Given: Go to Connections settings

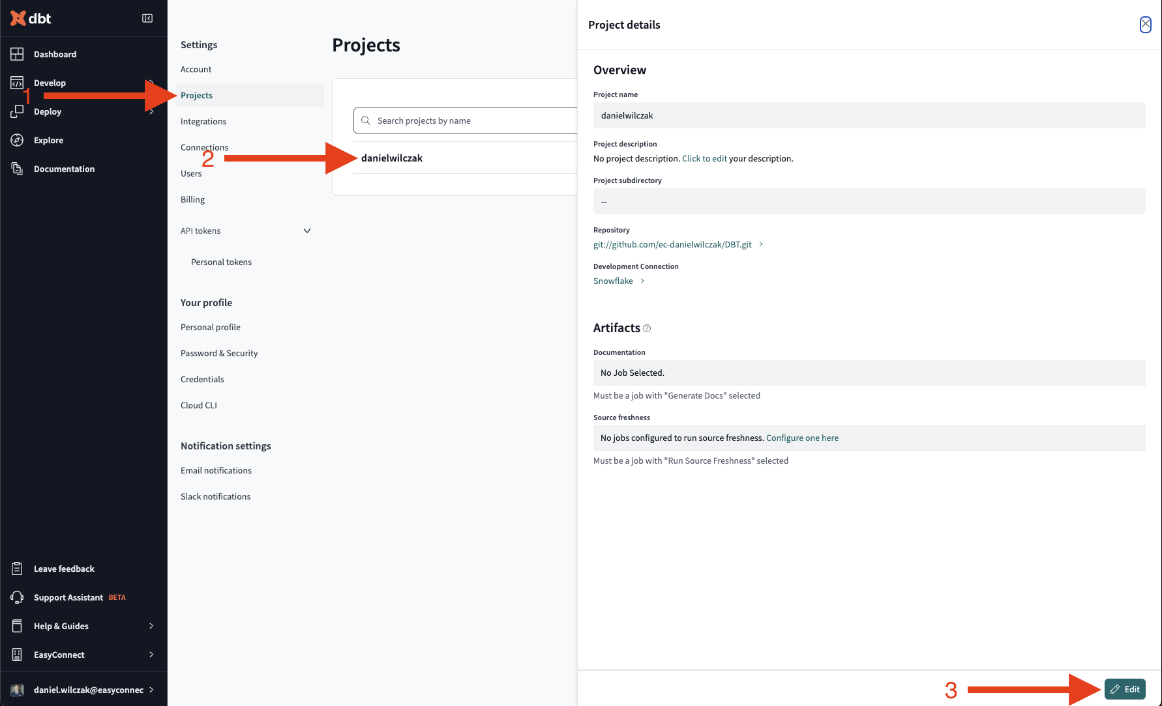Looking at the screenshot, I should coord(204,147).
